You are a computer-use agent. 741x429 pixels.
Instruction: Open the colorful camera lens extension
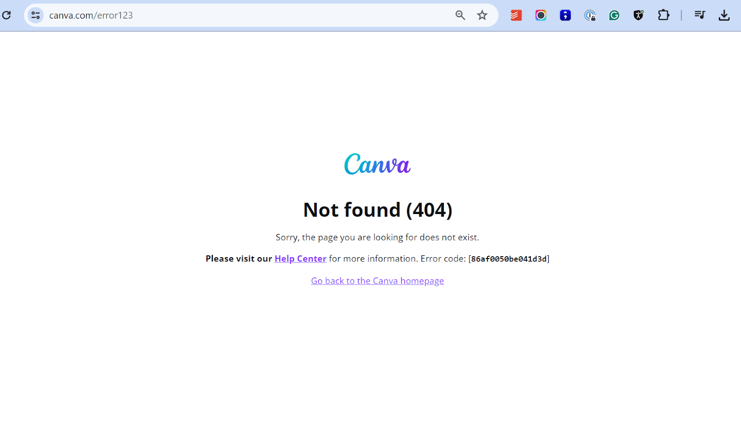click(540, 15)
